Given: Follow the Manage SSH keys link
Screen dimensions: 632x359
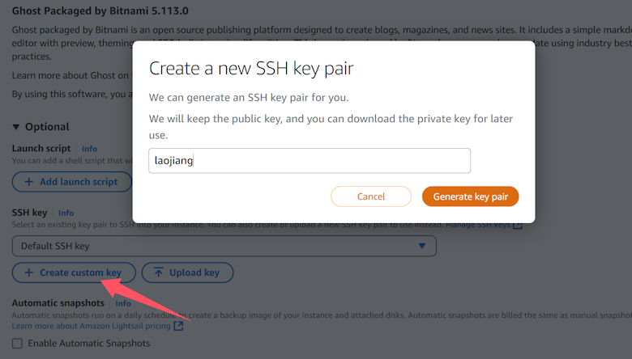Looking at the screenshot, I should (x=478, y=224).
